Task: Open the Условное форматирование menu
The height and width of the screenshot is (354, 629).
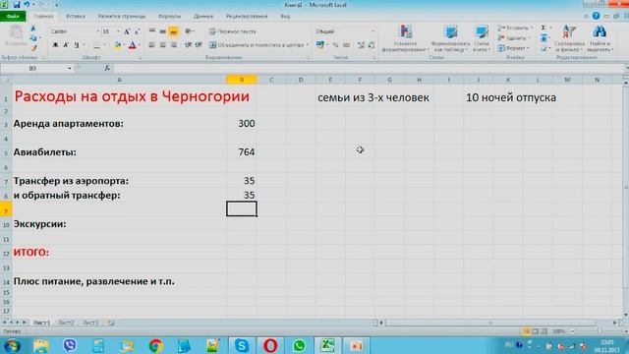Action: click(406, 38)
